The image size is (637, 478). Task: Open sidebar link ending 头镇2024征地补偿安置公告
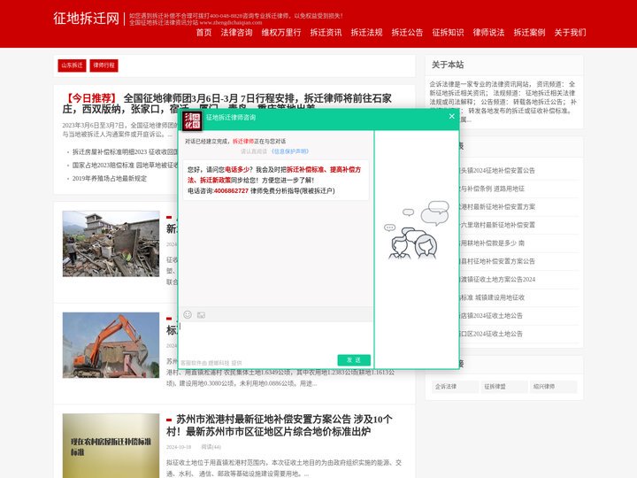coord(497,170)
